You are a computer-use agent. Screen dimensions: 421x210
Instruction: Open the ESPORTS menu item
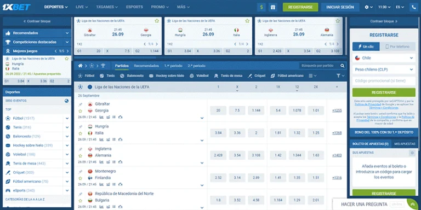134,7
